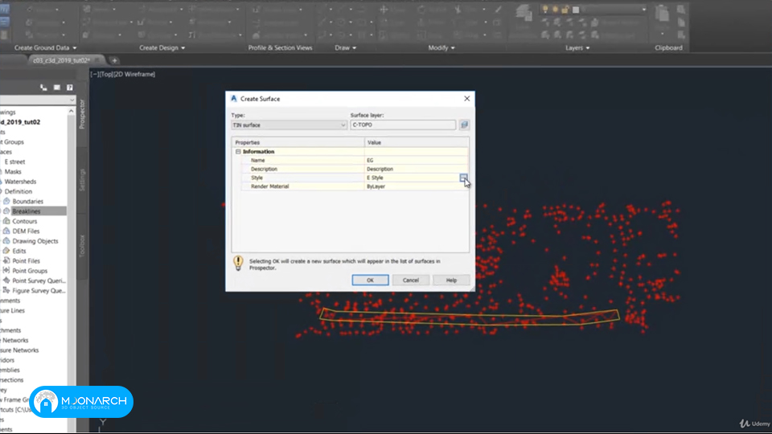Select the E Style value cell

(x=412, y=178)
